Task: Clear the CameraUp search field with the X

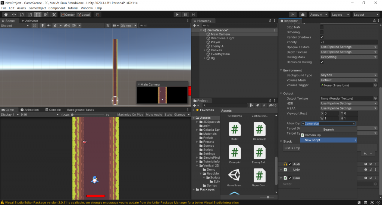Action: [354, 124]
